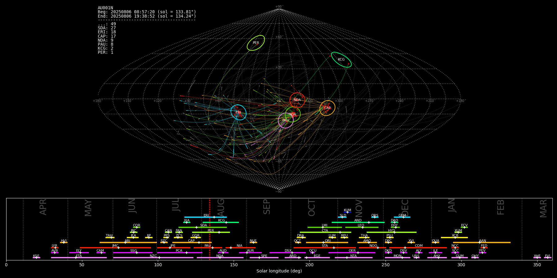Click the green SDA bar in timeline
The width and height of the screenshot is (557, 278).
pyautogui.click(x=203, y=227)
